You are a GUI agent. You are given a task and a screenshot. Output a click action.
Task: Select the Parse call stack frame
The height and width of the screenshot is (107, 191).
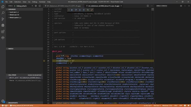click(x=24, y=81)
